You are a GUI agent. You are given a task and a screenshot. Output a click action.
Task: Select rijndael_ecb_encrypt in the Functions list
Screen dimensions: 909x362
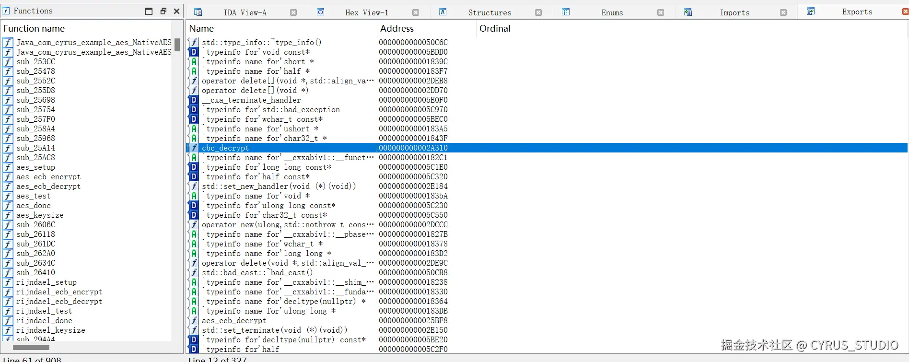click(59, 292)
